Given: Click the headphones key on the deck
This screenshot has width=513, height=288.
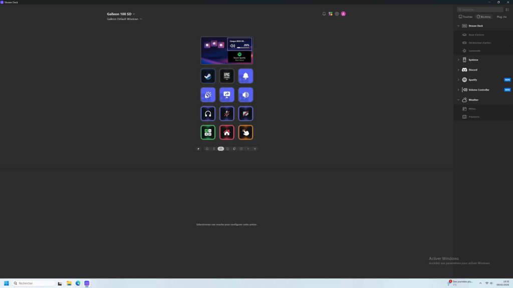Looking at the screenshot, I should pyautogui.click(x=208, y=113).
